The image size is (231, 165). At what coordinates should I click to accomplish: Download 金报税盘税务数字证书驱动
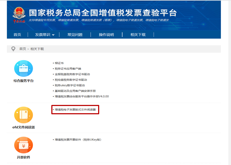coord(72,74)
